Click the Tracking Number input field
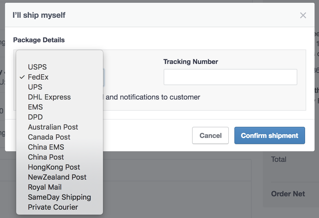The width and height of the screenshot is (319, 218). 230,77
